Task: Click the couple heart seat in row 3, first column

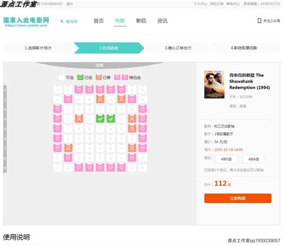Action: pyautogui.click(x=57, y=109)
